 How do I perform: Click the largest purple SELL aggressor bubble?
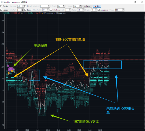pyautogui.click(x=10, y=69)
